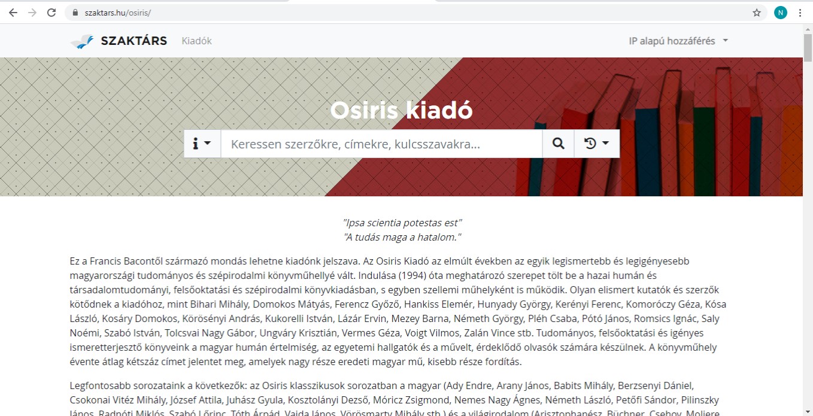Viewport: 813px width, 416px height.
Task: Open the user profile avatar N
Action: coord(781,13)
